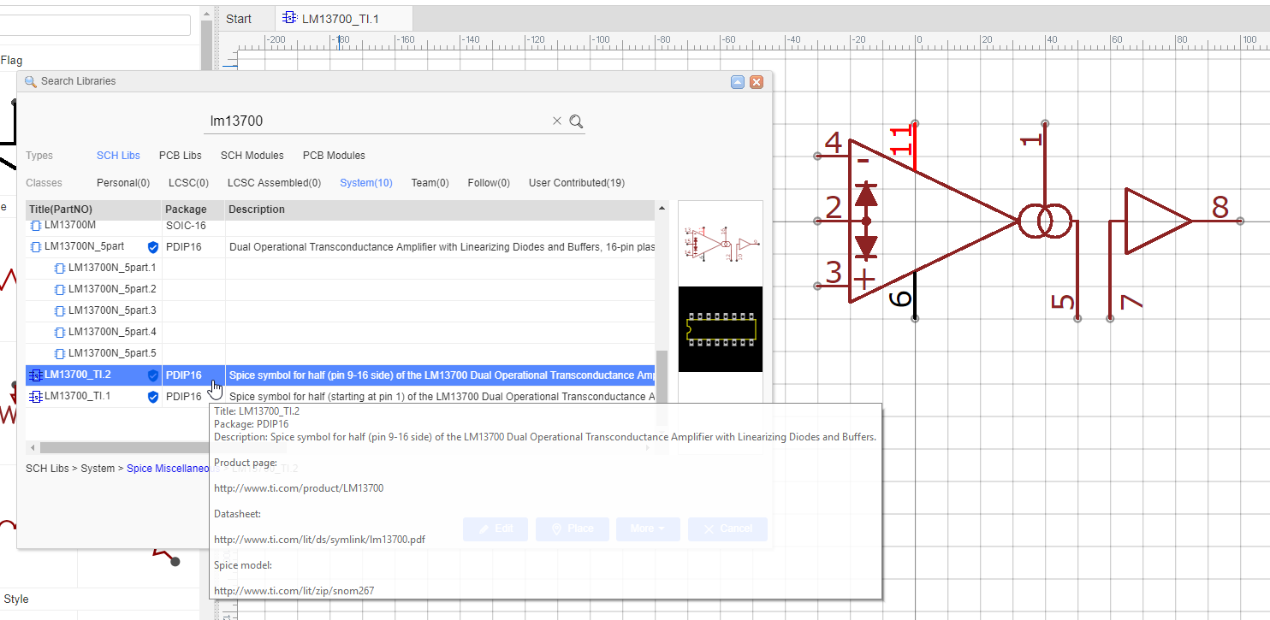The height and width of the screenshot is (620, 1270).
Task: Select the PDIP16 footprint preview thumbnail
Action: coord(721,329)
